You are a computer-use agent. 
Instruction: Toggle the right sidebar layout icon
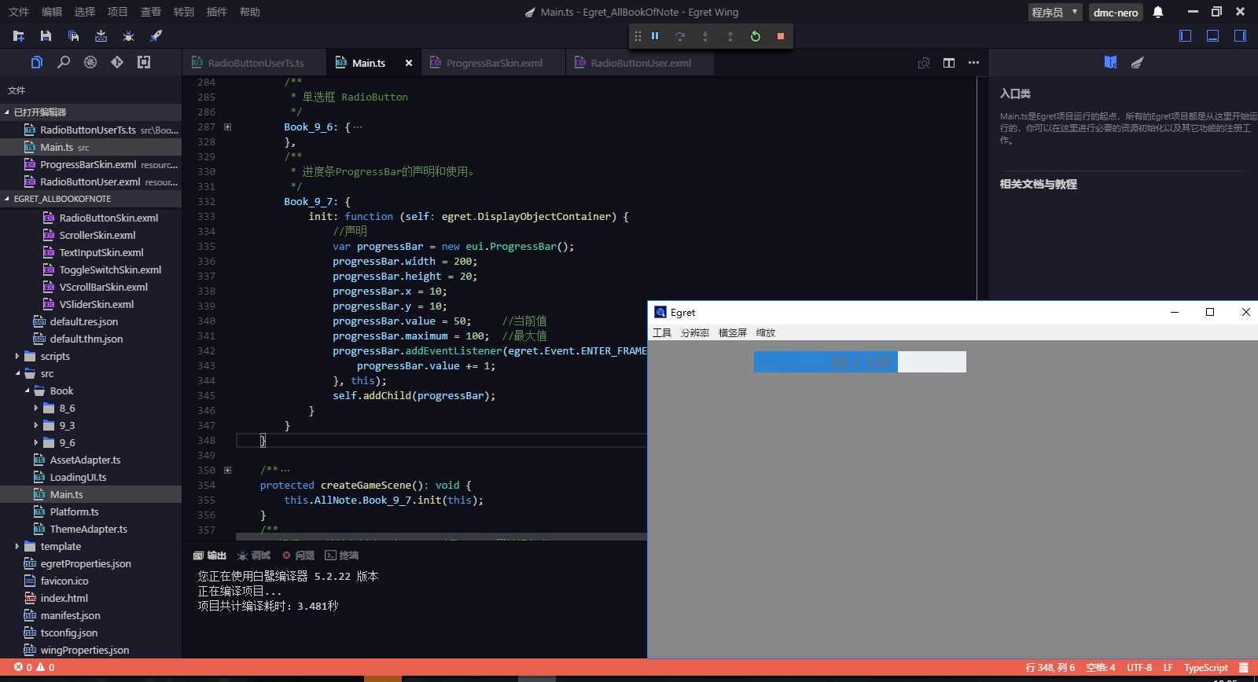[1241, 36]
